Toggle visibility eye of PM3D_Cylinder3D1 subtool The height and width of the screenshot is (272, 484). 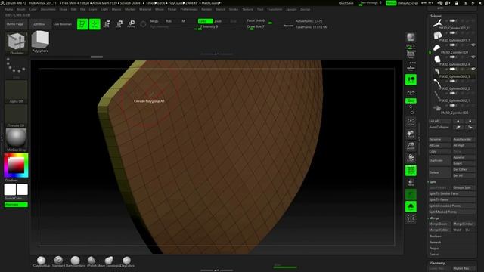pos(473,45)
